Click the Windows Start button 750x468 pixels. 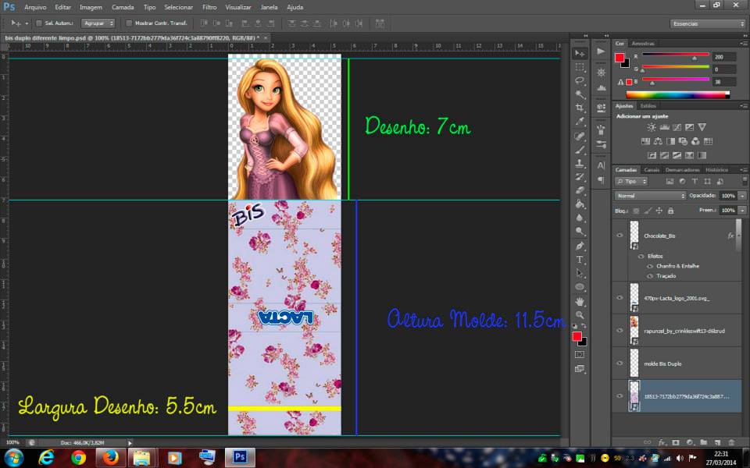(13, 458)
